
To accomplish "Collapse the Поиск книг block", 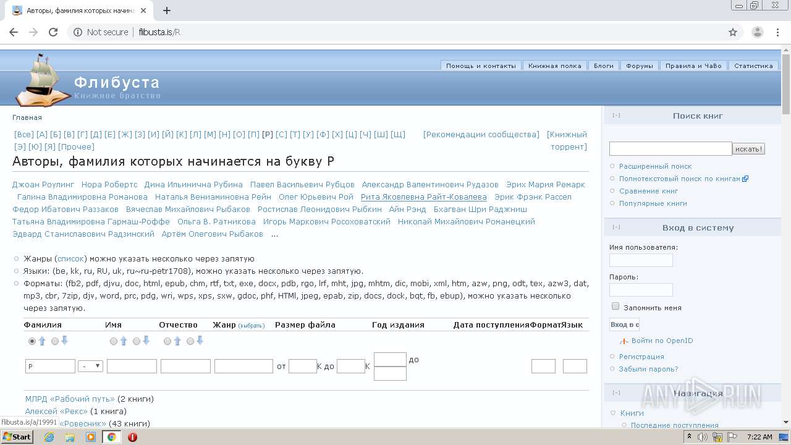I will click(x=616, y=116).
